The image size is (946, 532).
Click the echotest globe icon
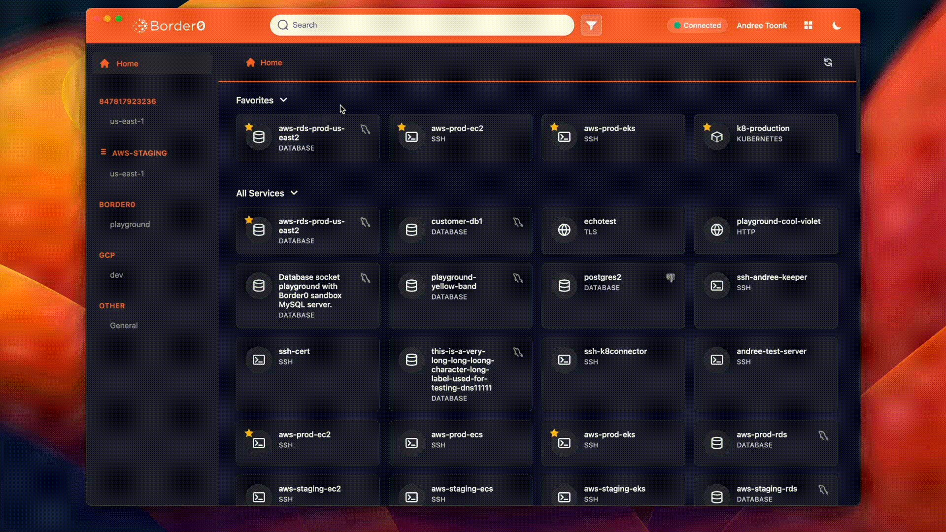(564, 230)
